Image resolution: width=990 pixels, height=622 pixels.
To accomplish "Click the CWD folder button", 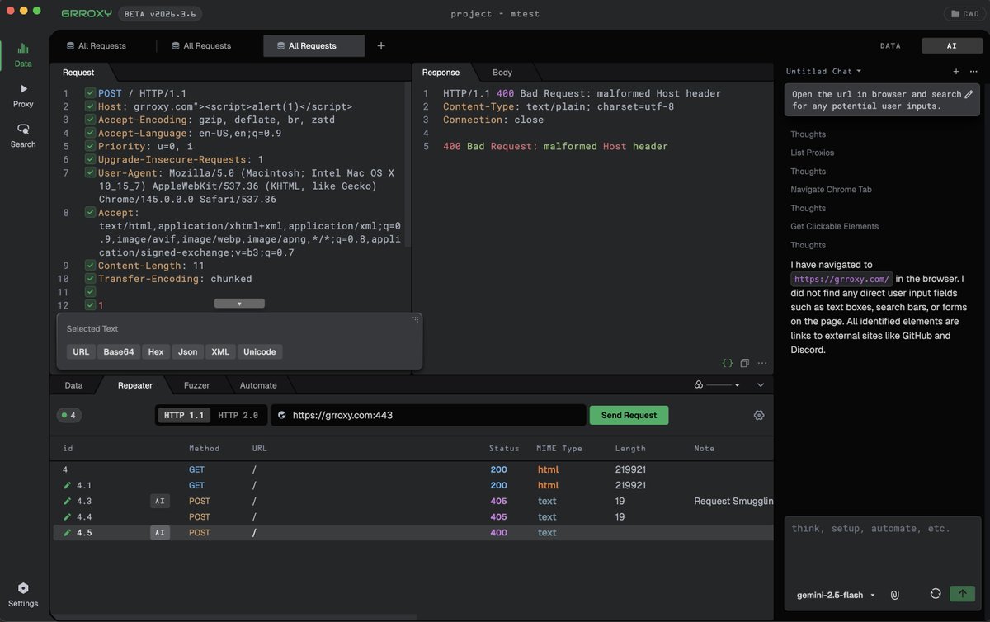I will pos(964,14).
